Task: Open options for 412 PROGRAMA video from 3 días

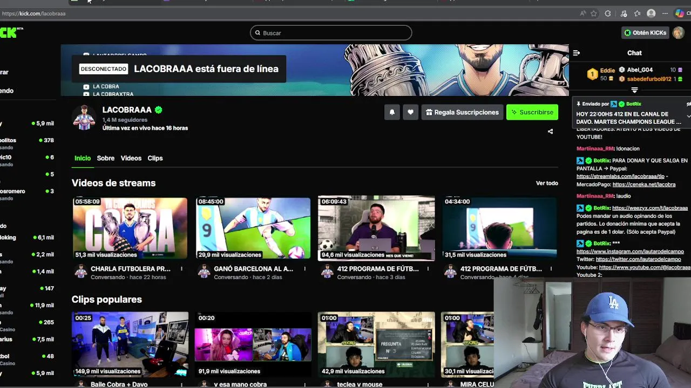Action: (x=428, y=269)
